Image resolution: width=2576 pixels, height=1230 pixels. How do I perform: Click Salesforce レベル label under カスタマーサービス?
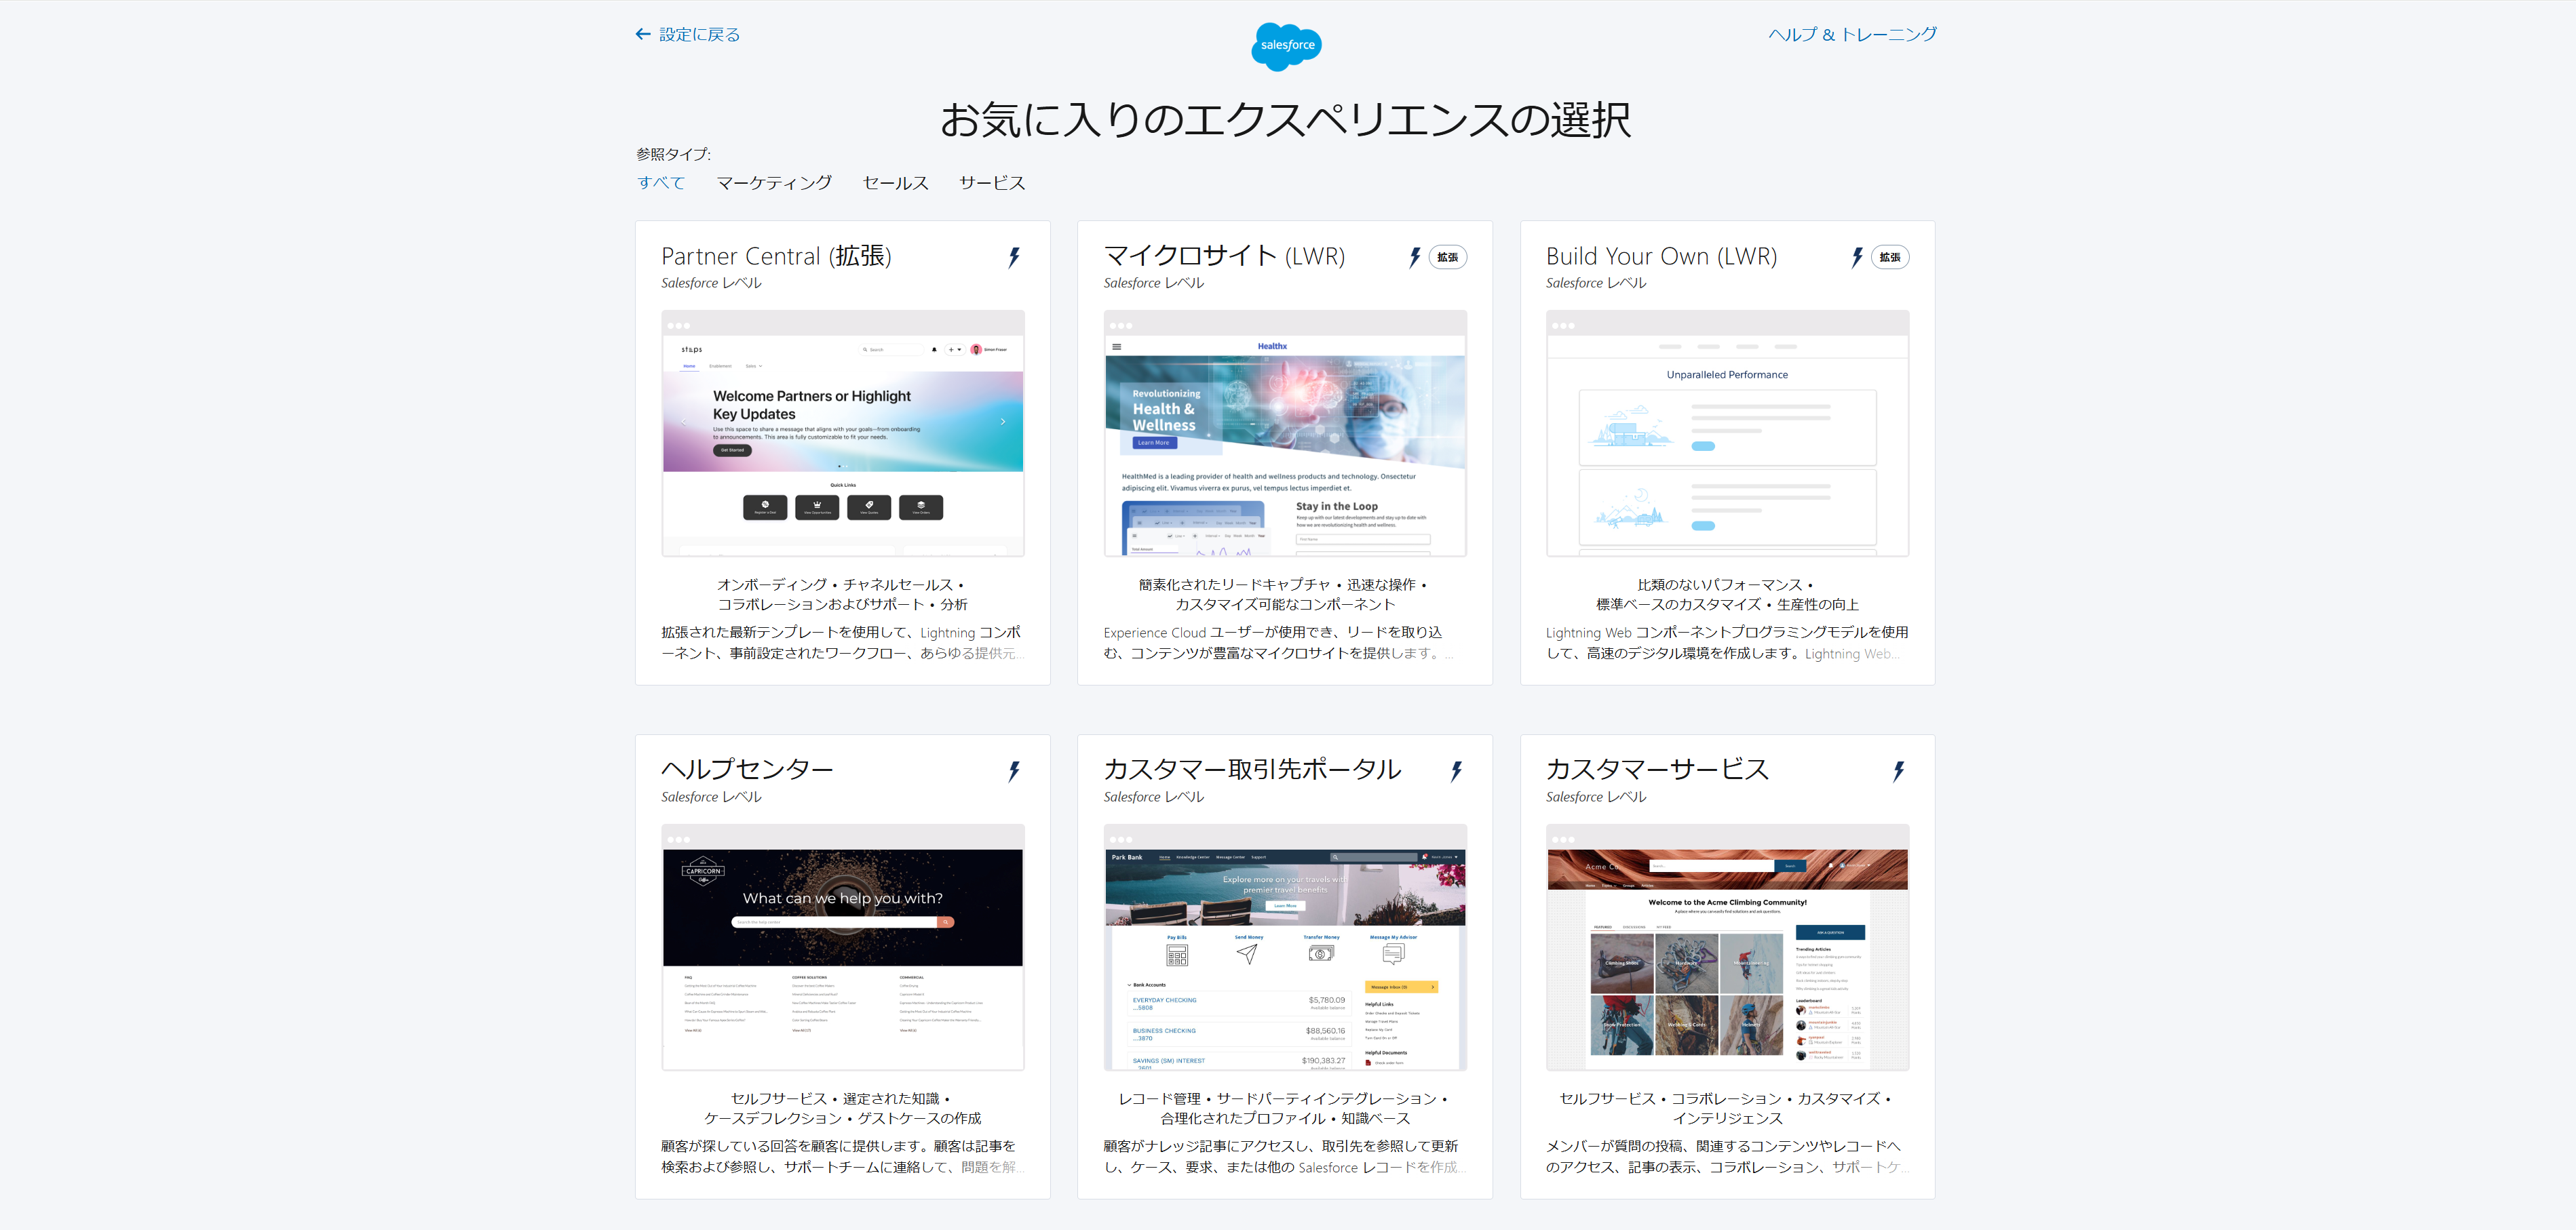[1596, 796]
